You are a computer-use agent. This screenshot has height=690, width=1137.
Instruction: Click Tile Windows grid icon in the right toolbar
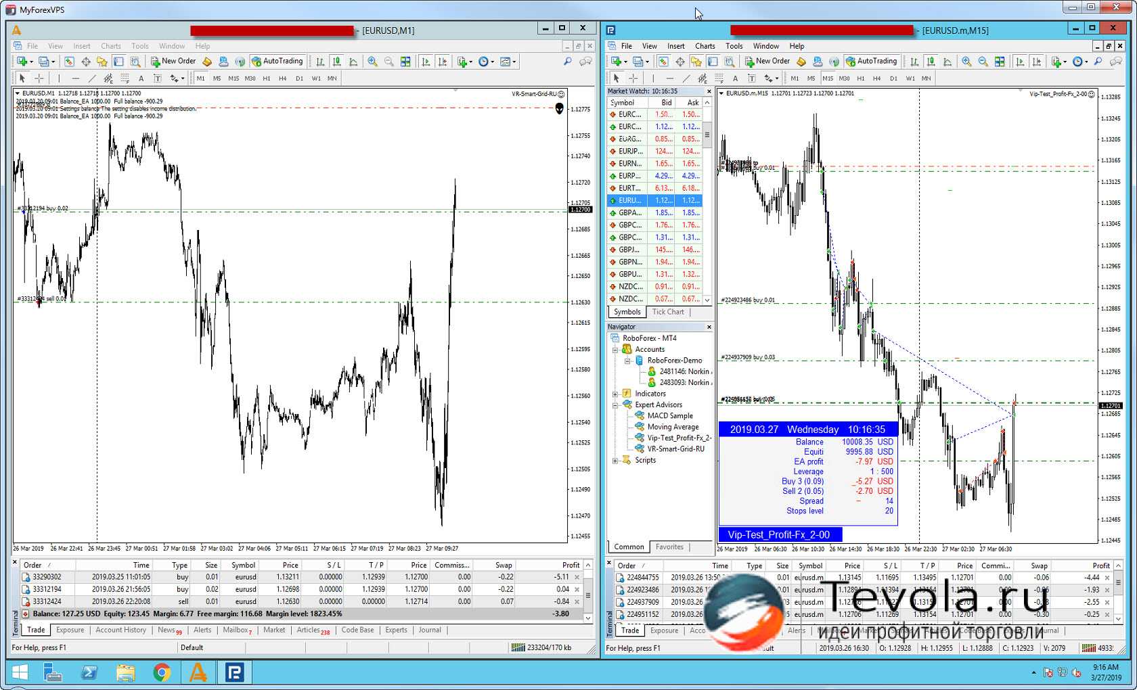1000,62
